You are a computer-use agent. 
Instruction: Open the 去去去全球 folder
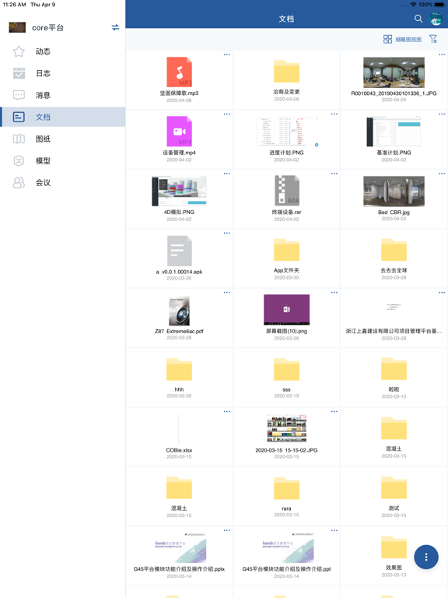[x=394, y=250]
